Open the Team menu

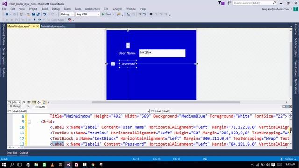(x=67, y=9)
